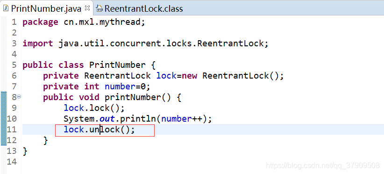Click the lock.lock() call on line 9
The height and width of the screenshot is (174, 384).
click(94, 108)
